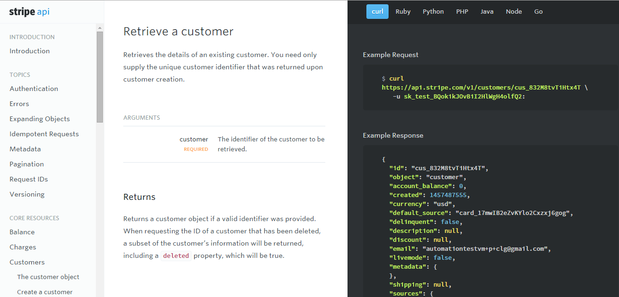The height and width of the screenshot is (297, 619).
Task: Switch code examples to Go
Action: point(538,12)
